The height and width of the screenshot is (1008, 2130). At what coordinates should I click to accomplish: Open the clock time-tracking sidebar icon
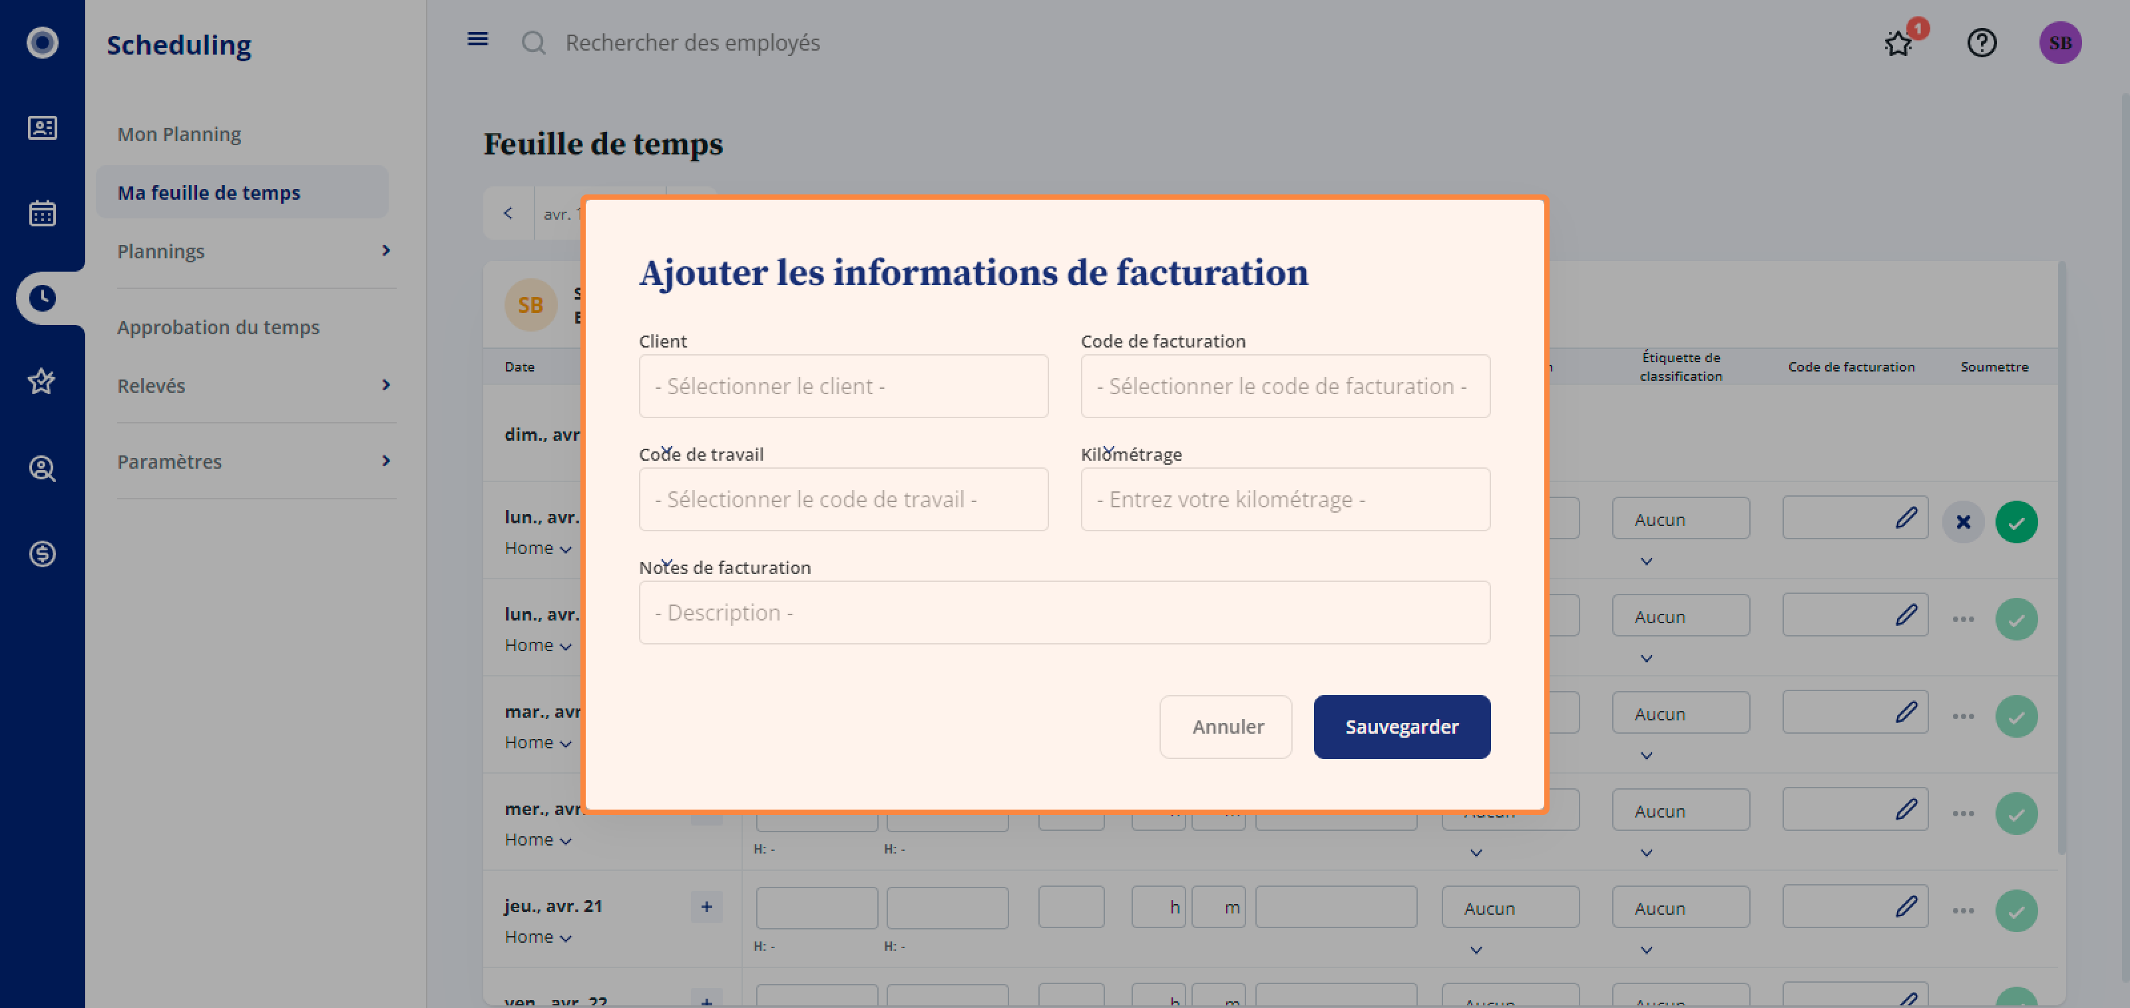tap(42, 298)
